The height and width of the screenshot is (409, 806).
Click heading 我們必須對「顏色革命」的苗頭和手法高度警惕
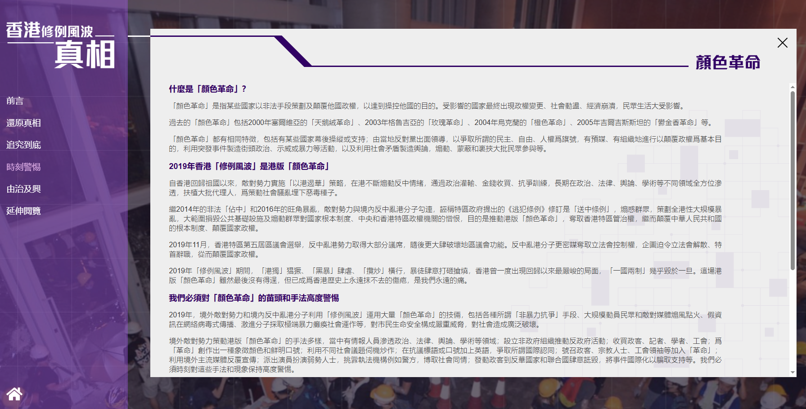[254, 298]
